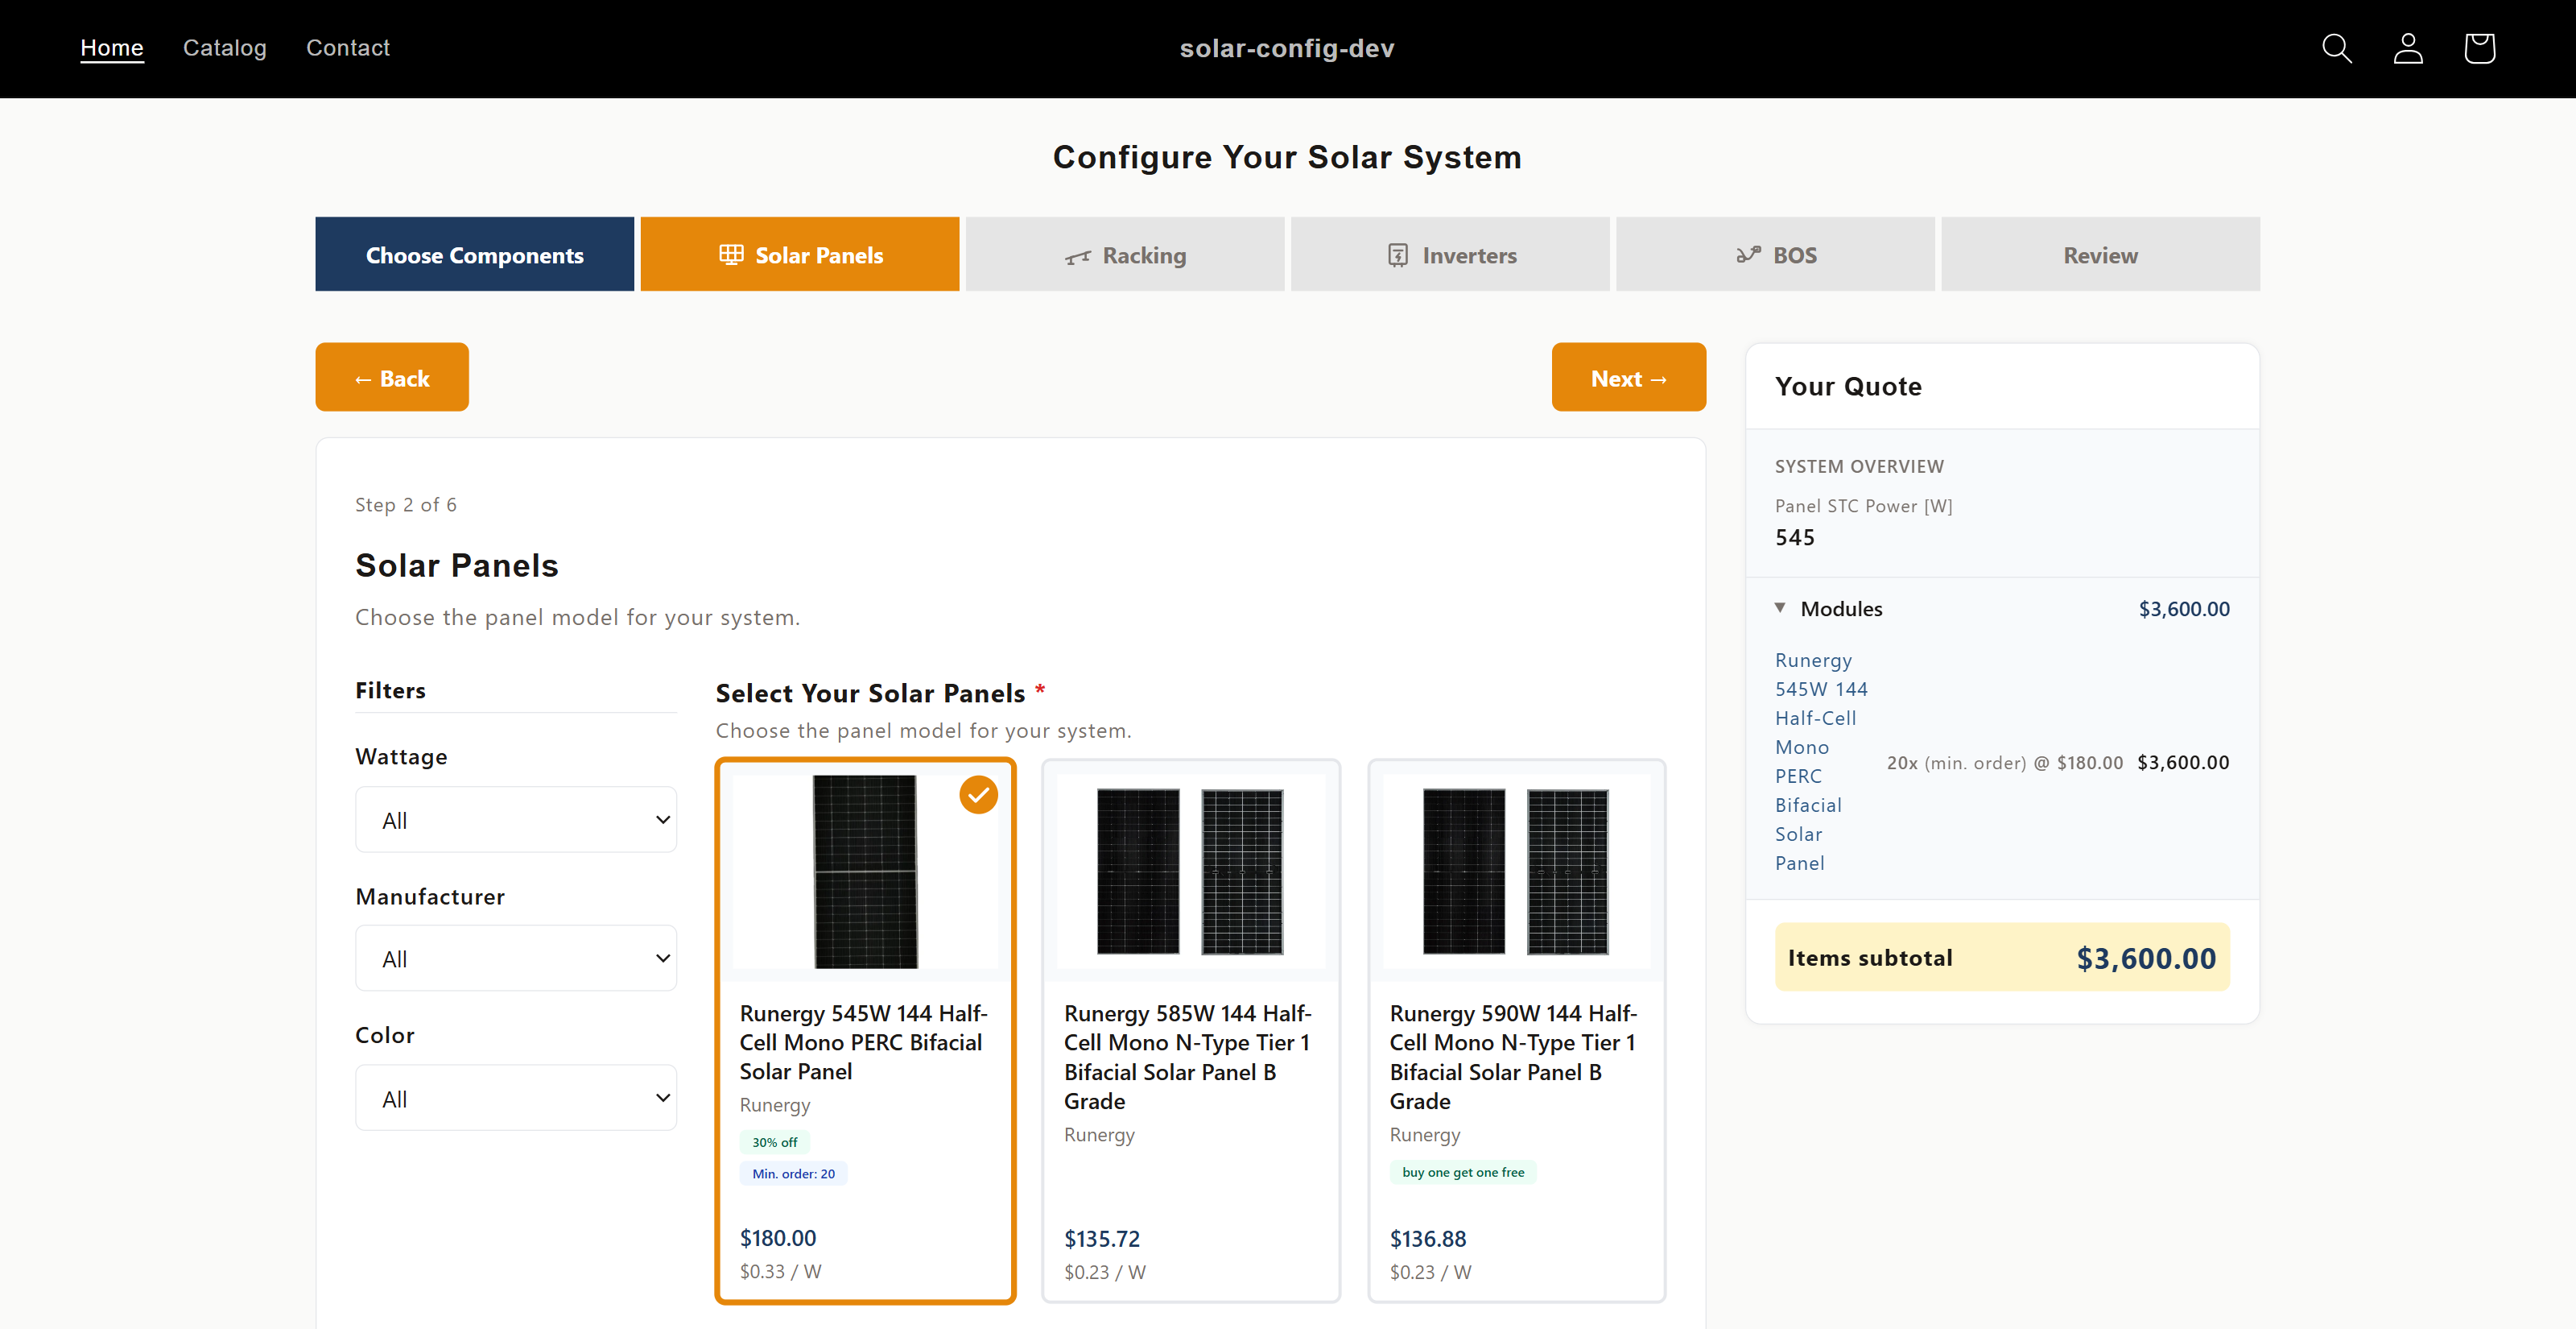Click the '30% off' badge
Viewport: 2576px width, 1329px height.
pyautogui.click(x=775, y=1142)
